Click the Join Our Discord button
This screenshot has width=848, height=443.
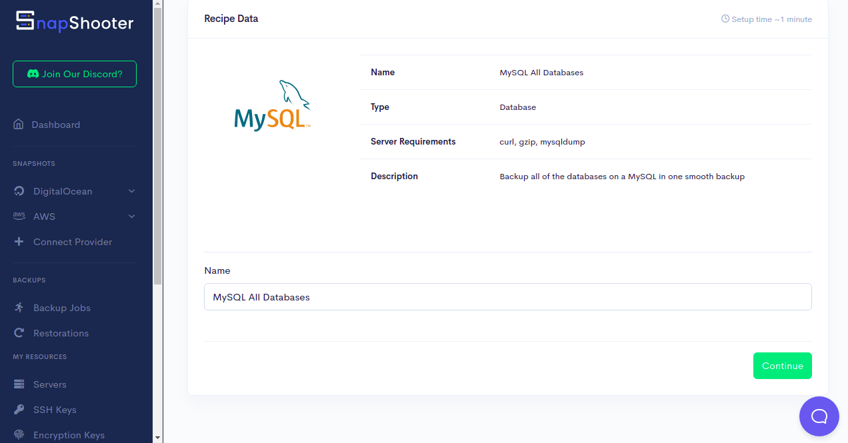click(x=75, y=74)
